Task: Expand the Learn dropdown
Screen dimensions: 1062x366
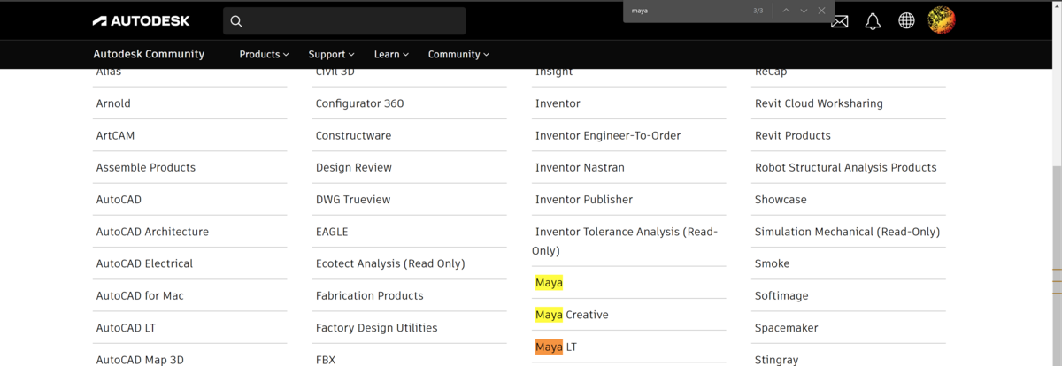Action: 391,54
